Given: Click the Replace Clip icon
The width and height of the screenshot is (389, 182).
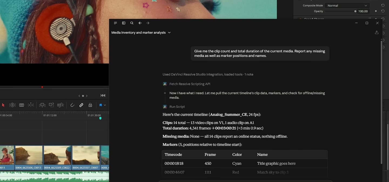Looking at the screenshot, I should point(61,105).
